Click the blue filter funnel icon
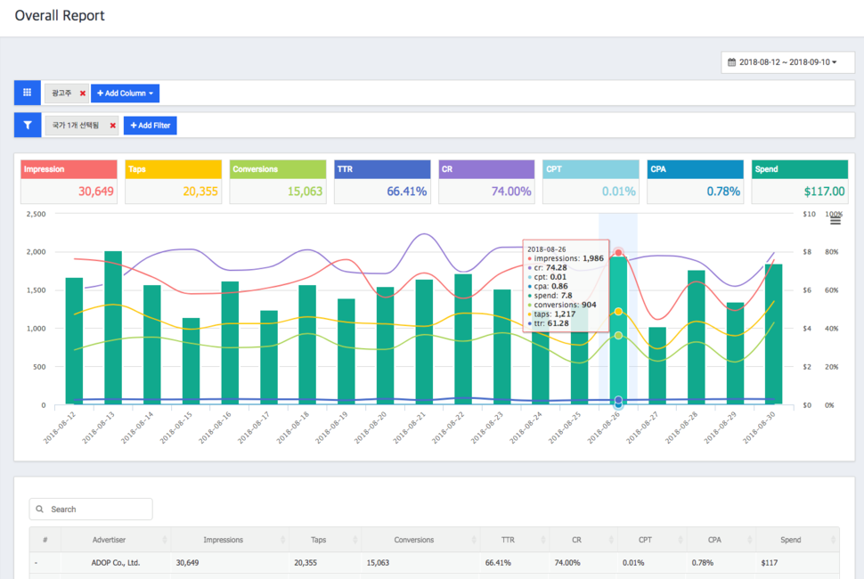Screen dimensions: 864x579 point(27,126)
